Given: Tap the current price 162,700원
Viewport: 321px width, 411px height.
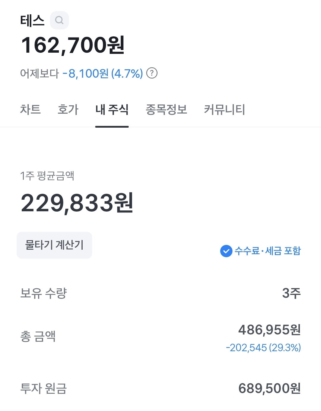Looking at the screenshot, I should pyautogui.click(x=73, y=45).
